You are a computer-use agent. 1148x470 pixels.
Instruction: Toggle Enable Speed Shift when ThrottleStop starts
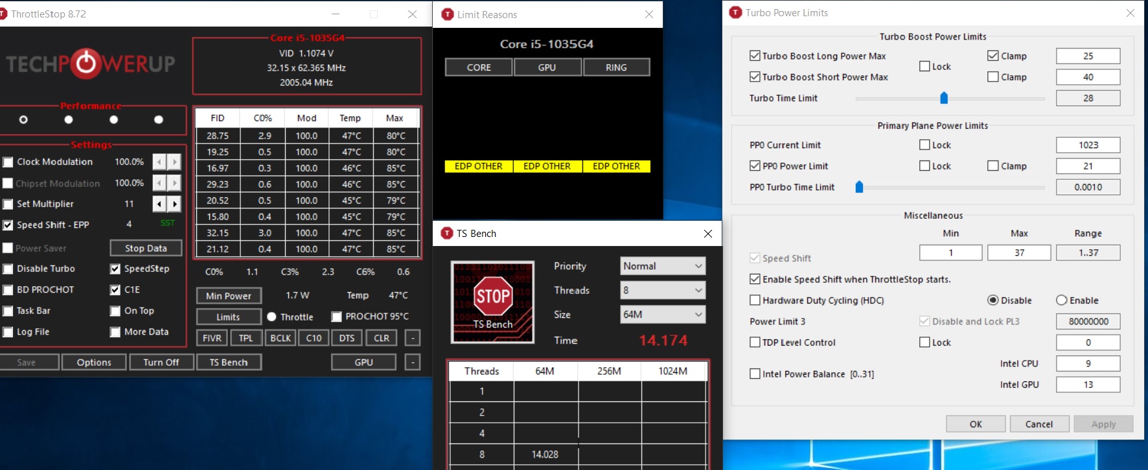[755, 279]
